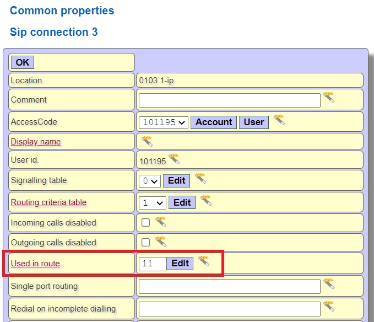Open the Display name link

[x=36, y=142]
